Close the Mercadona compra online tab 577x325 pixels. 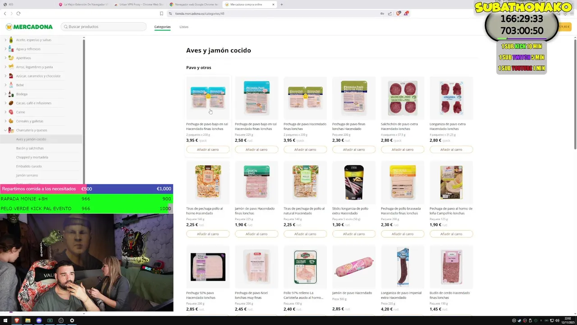[x=273, y=5]
